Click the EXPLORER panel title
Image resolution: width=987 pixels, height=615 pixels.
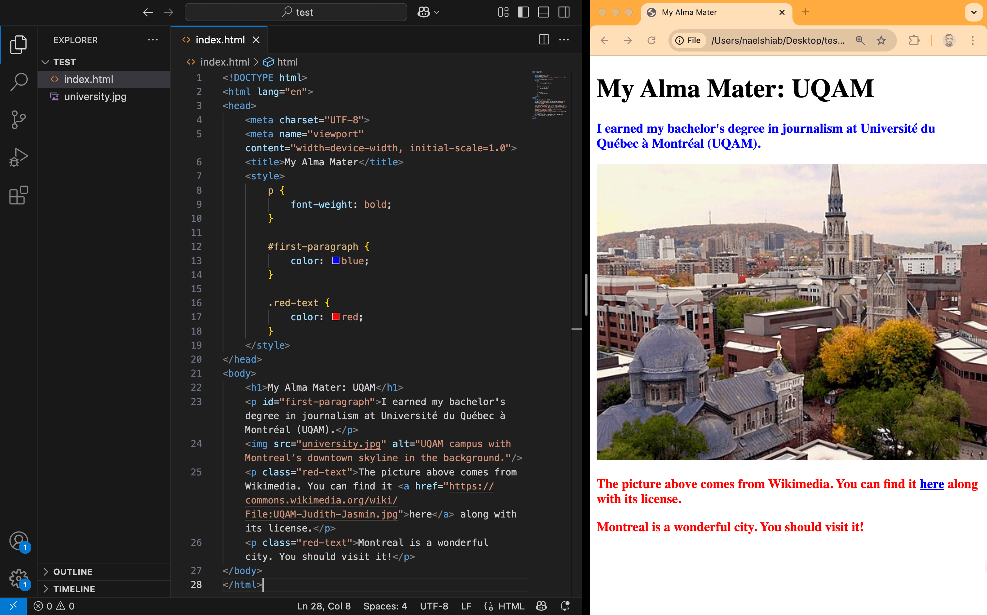(x=75, y=40)
